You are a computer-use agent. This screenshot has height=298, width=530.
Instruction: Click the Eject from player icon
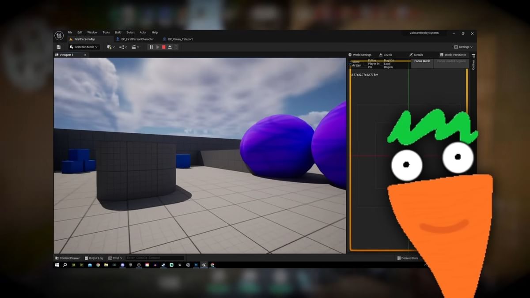pos(170,47)
